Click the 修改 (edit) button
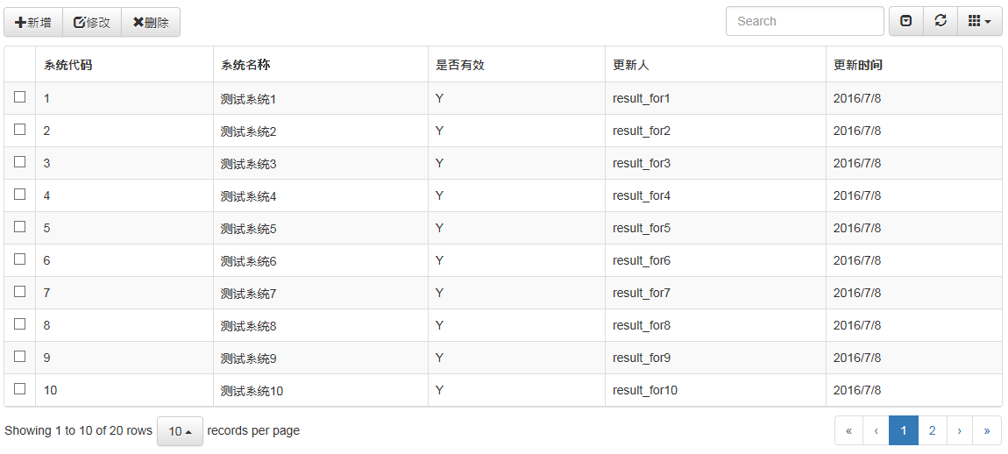 (92, 22)
